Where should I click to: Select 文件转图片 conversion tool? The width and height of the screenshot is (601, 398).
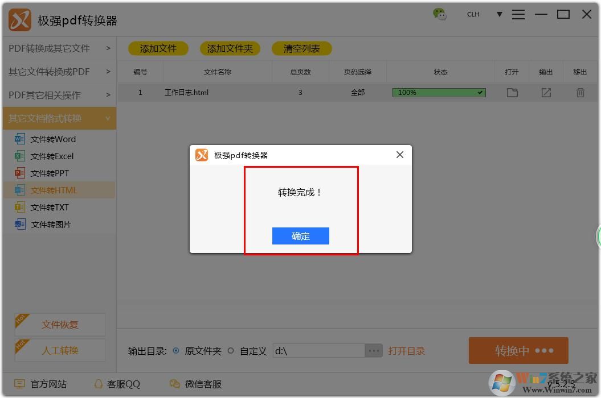52,224
